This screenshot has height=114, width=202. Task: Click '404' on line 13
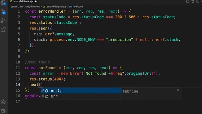57,79
